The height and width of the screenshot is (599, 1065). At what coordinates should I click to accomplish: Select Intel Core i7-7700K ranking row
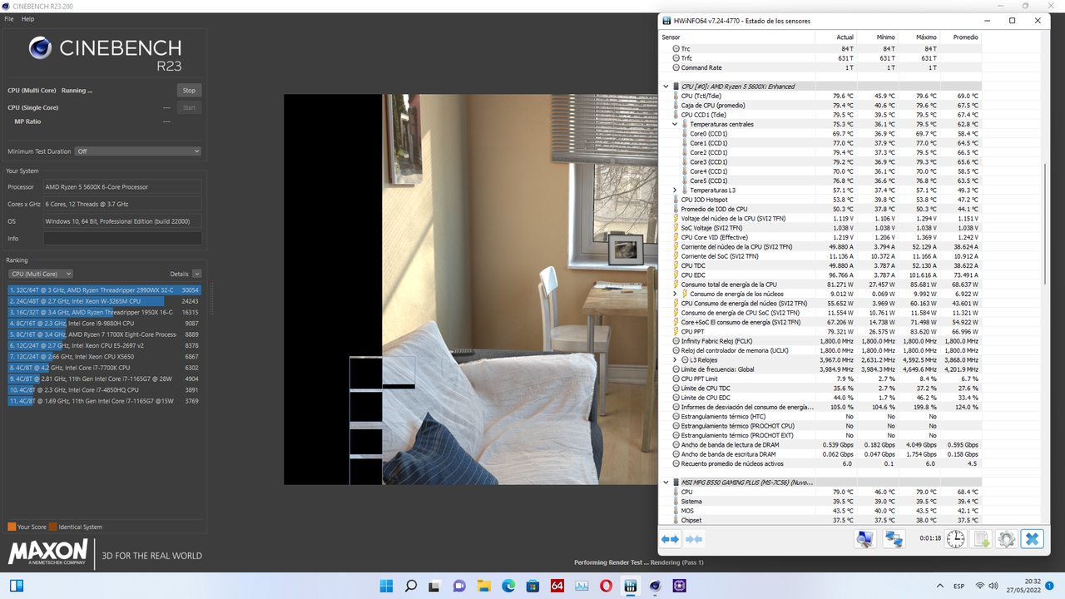105,368
